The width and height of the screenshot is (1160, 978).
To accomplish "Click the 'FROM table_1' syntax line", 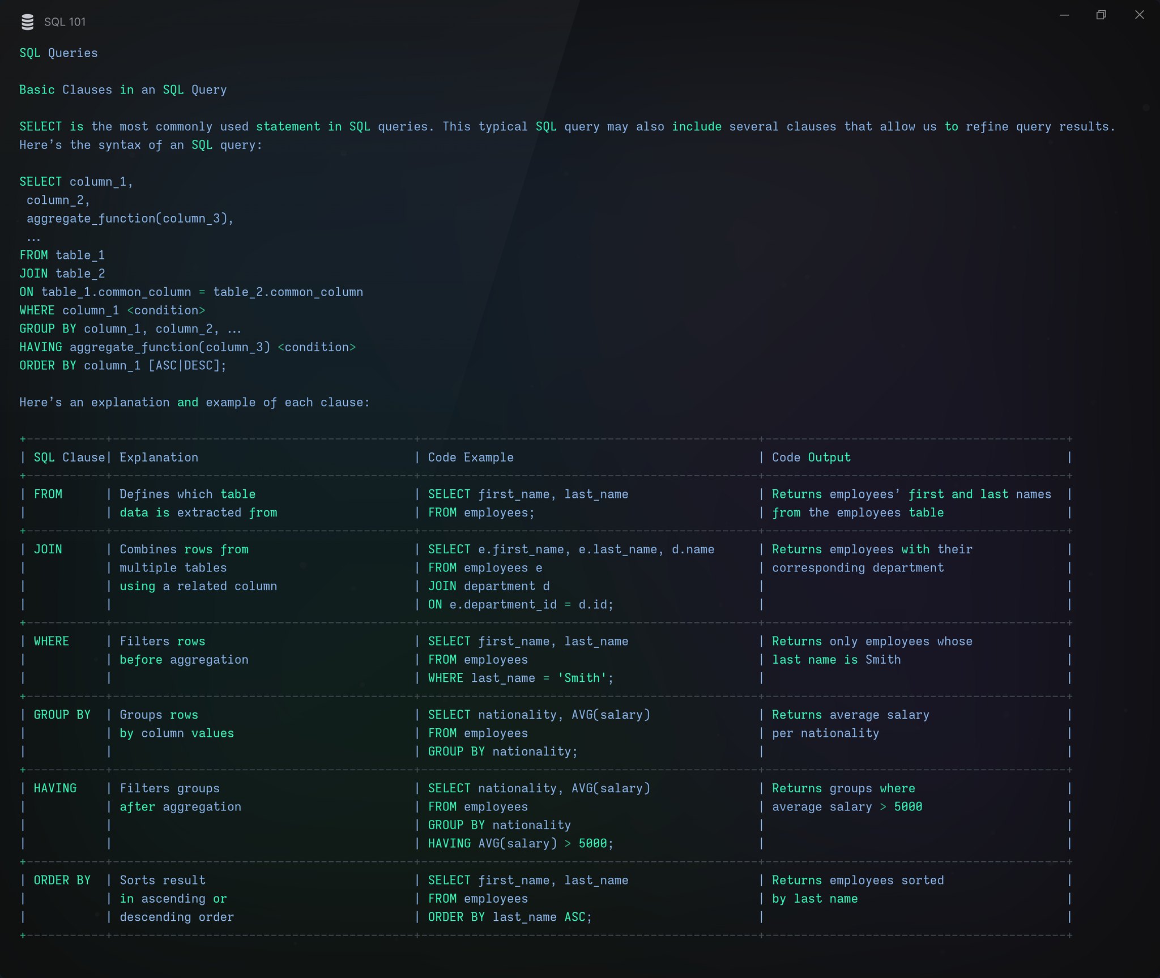I will coord(62,255).
